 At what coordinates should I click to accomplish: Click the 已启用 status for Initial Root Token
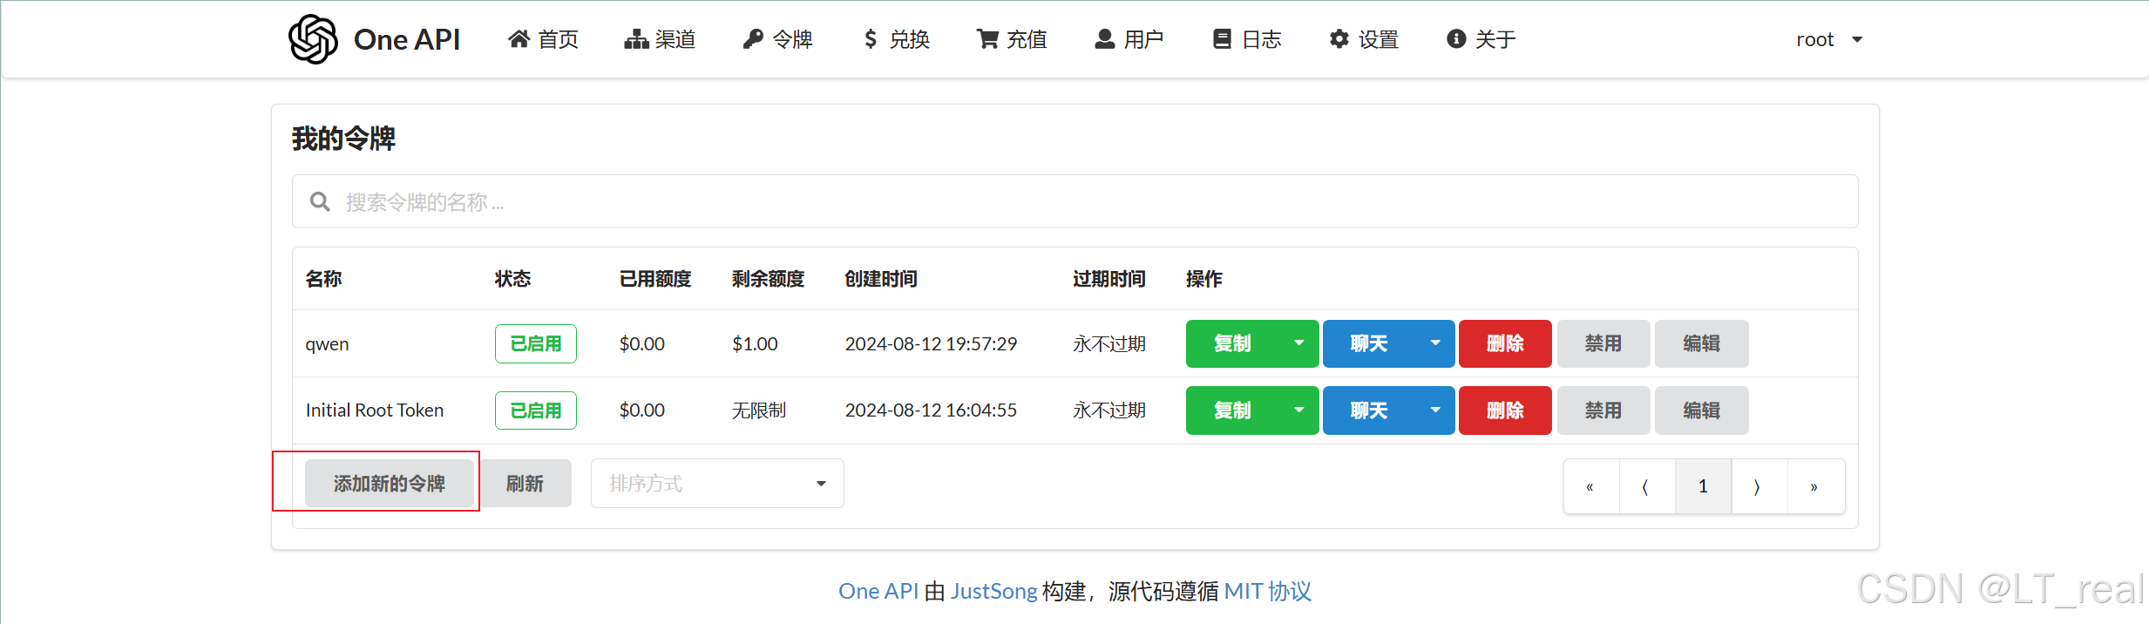536,410
